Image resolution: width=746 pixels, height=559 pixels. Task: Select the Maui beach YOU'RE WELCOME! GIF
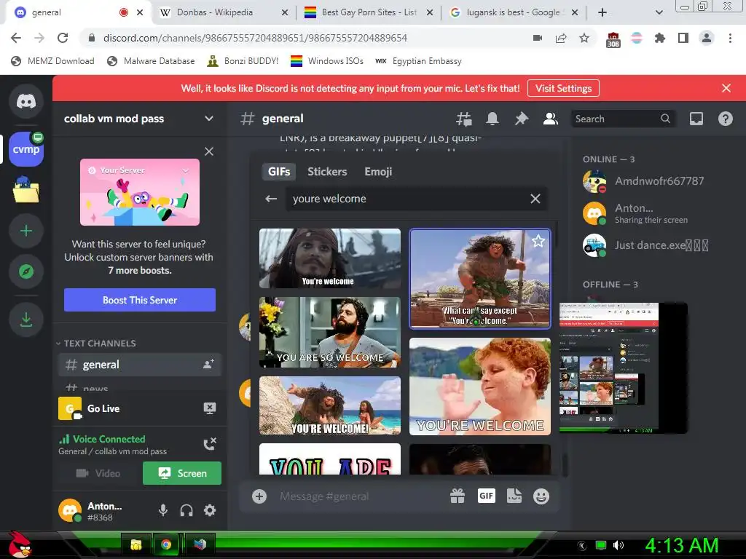330,405
